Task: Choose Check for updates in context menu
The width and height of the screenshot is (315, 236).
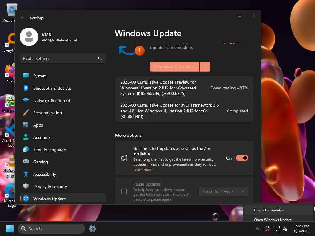Action: pos(278,210)
